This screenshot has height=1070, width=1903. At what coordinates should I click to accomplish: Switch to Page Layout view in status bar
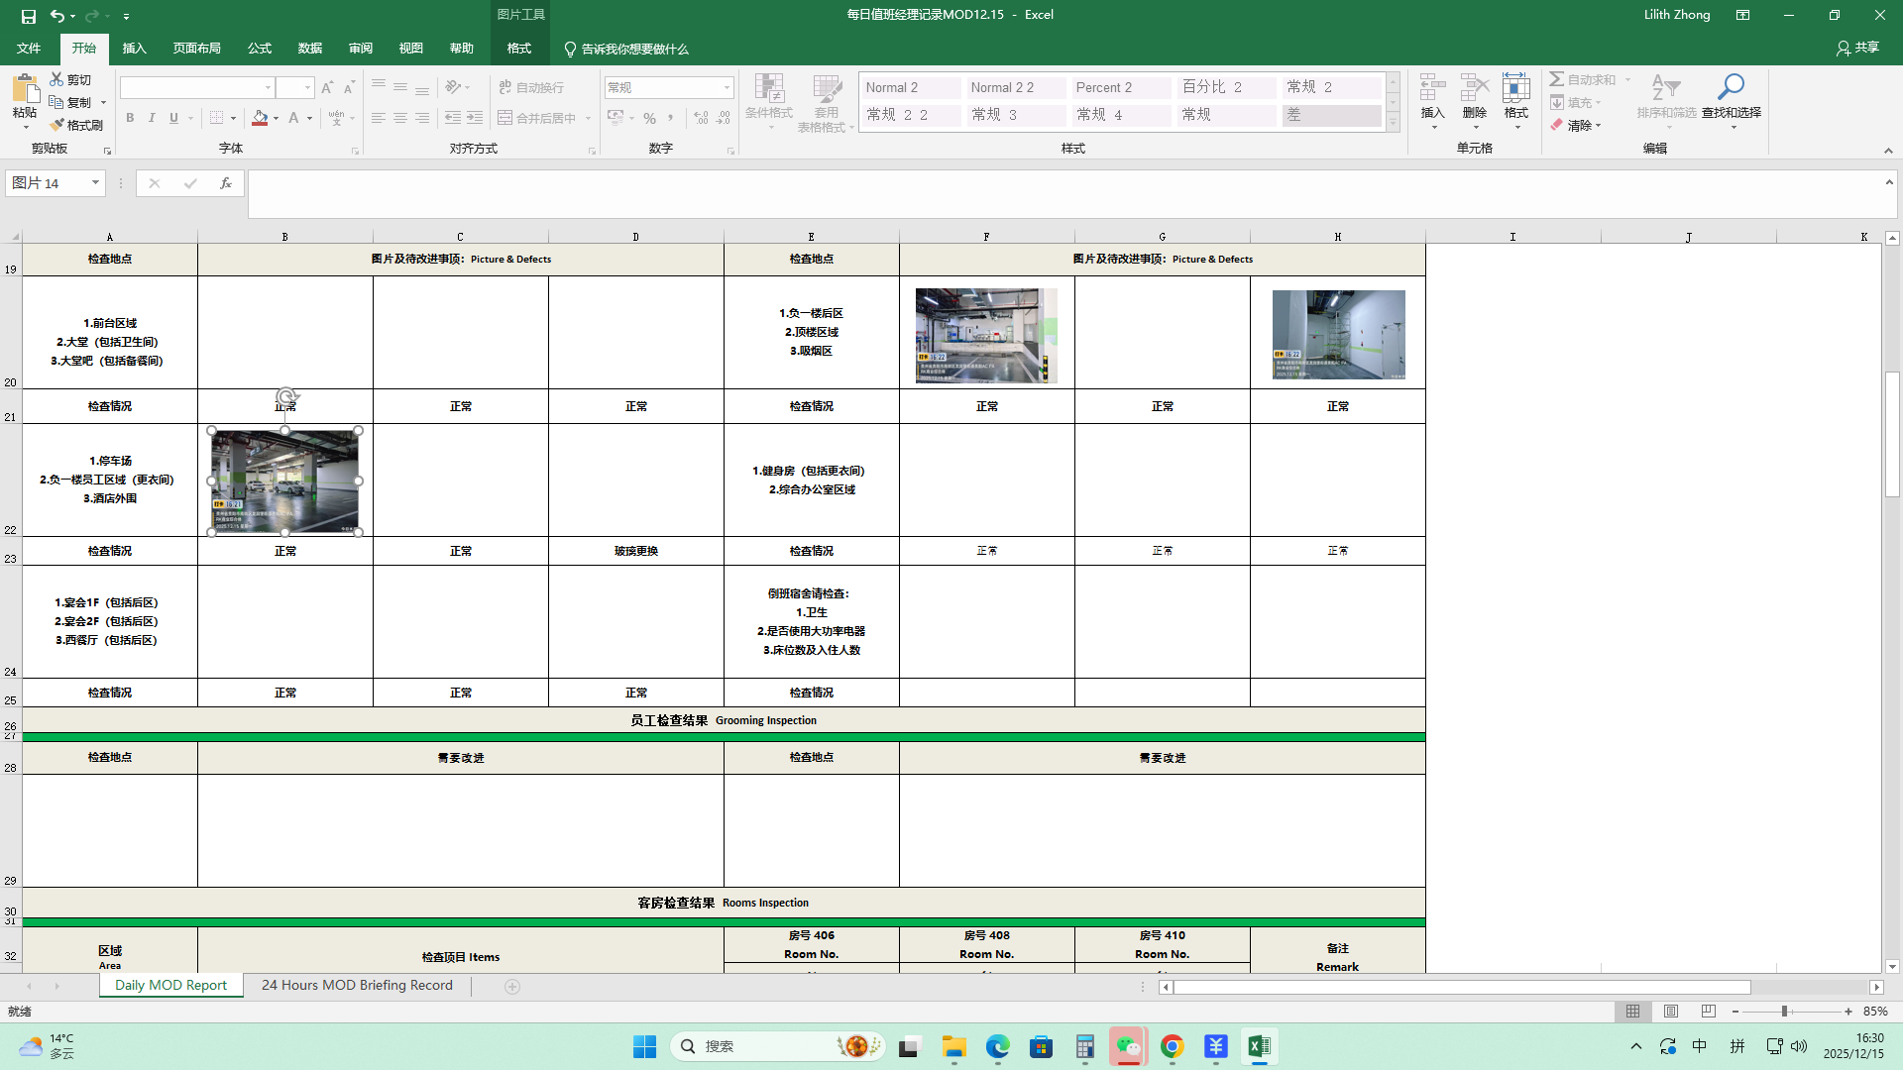[x=1671, y=1012]
